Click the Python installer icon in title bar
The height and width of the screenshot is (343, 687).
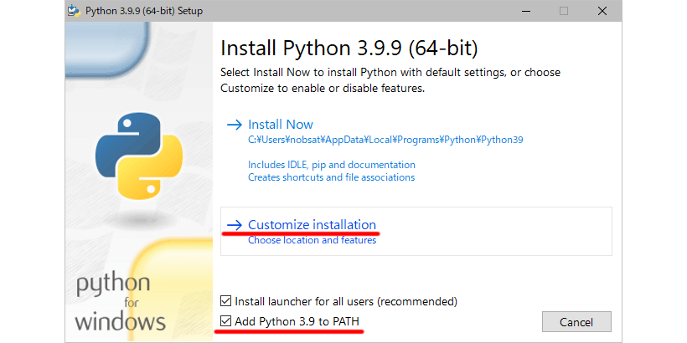pos(75,11)
